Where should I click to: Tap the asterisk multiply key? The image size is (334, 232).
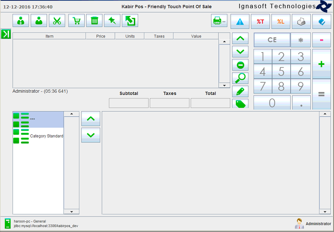(x=301, y=40)
